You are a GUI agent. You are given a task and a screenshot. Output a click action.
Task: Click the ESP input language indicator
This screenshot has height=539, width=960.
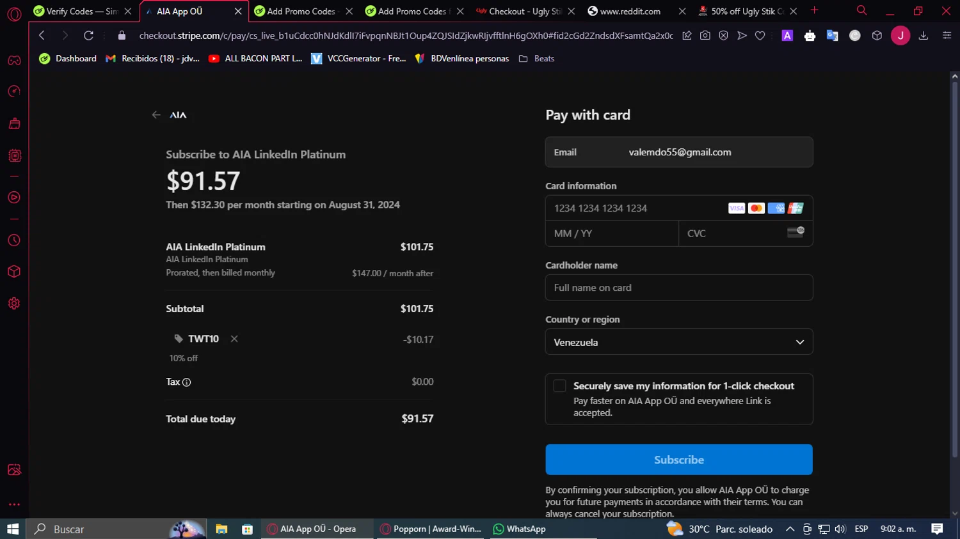click(861, 529)
